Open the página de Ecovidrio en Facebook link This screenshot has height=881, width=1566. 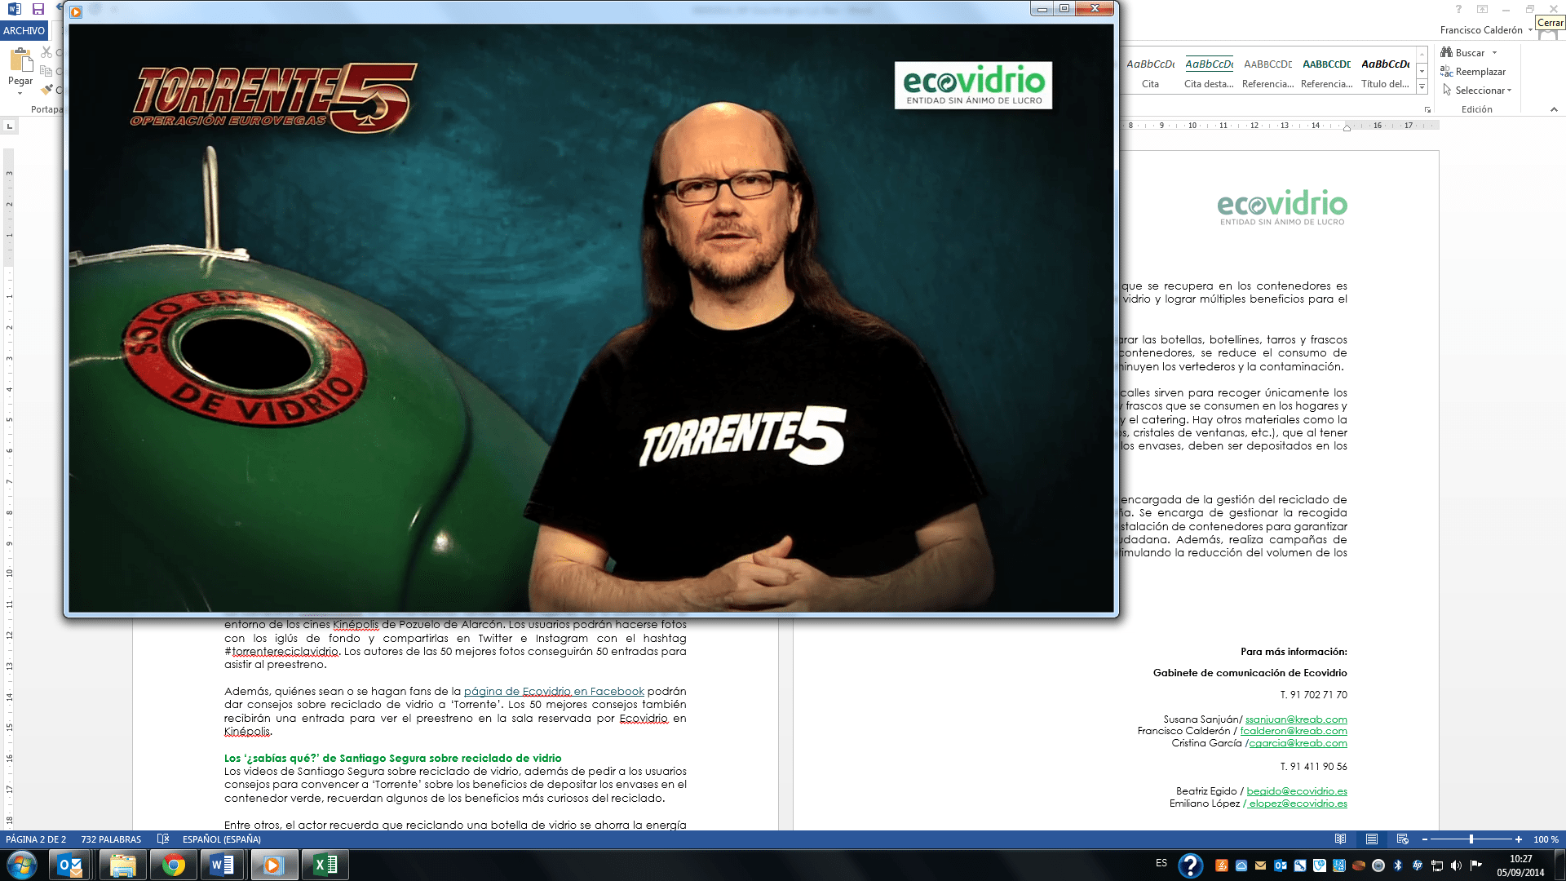[x=554, y=691]
